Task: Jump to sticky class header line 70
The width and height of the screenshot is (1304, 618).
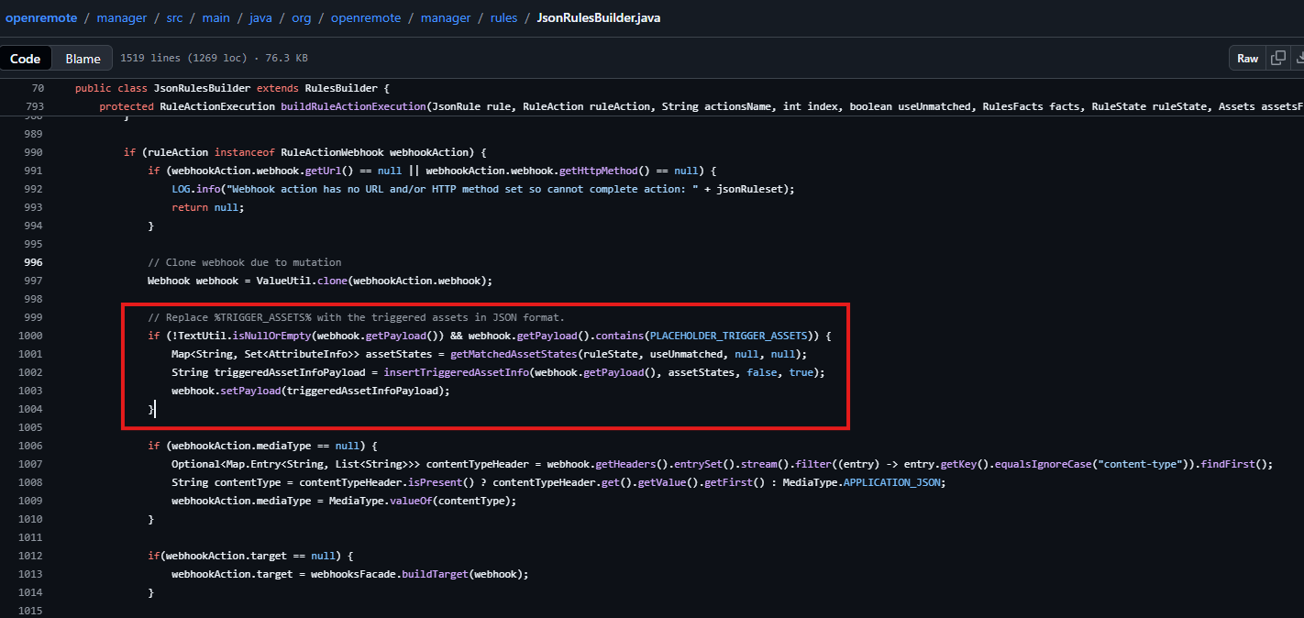Action: [37, 88]
